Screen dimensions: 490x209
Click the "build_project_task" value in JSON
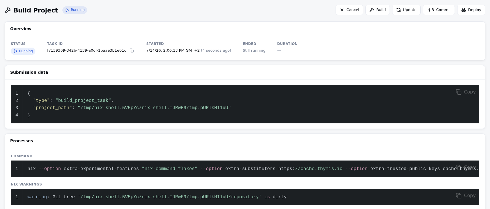83,100
